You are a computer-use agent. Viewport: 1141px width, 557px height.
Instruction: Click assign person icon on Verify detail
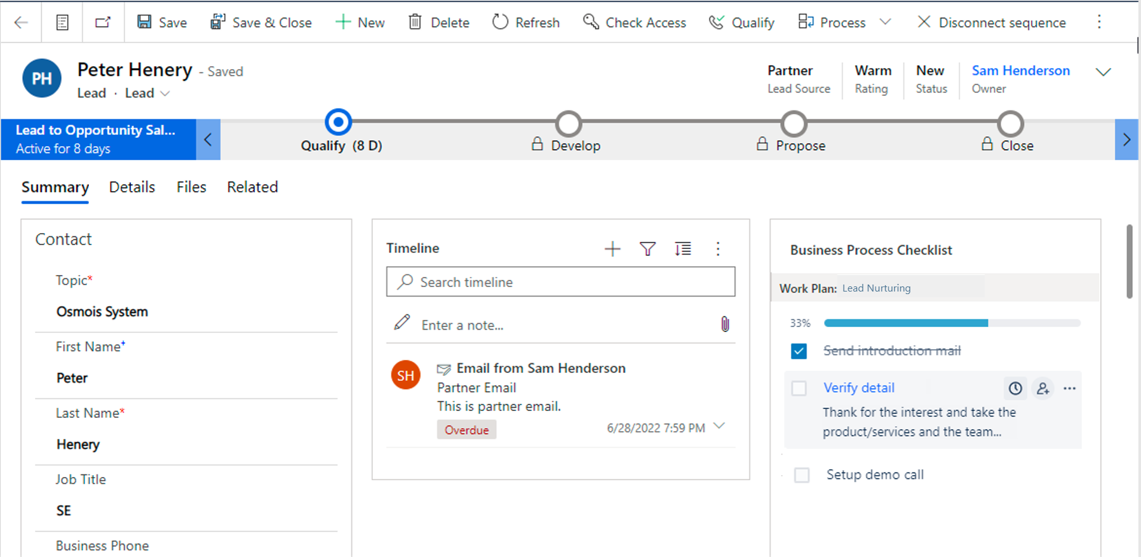coord(1043,388)
